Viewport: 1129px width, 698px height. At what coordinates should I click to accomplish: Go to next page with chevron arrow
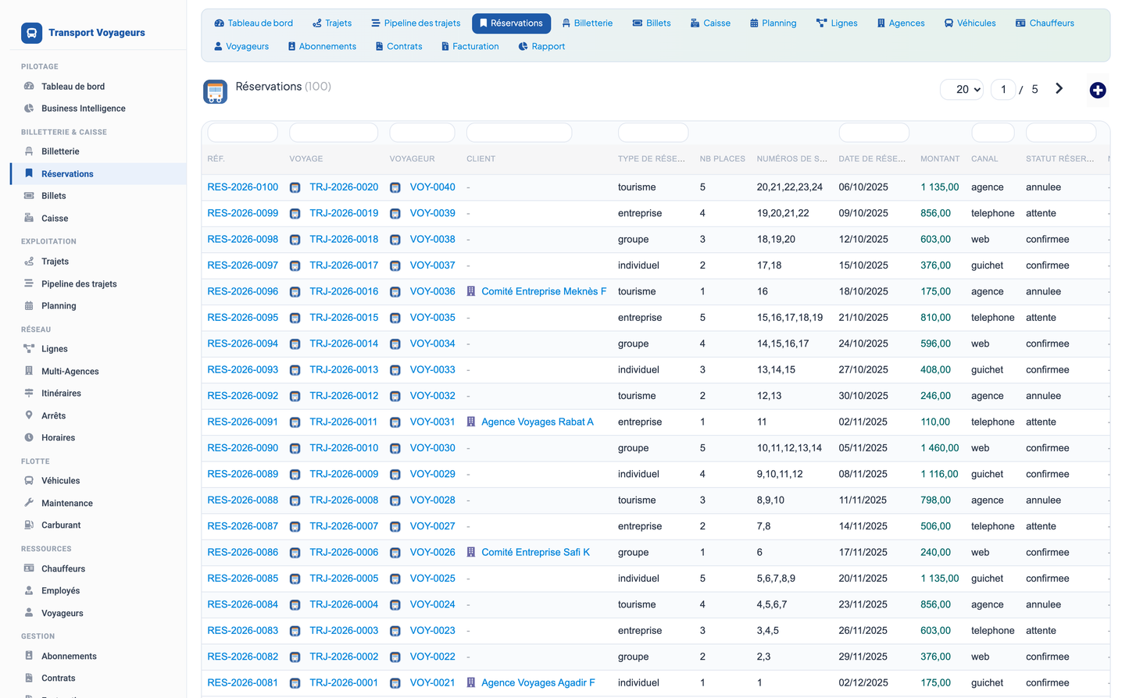(1059, 89)
